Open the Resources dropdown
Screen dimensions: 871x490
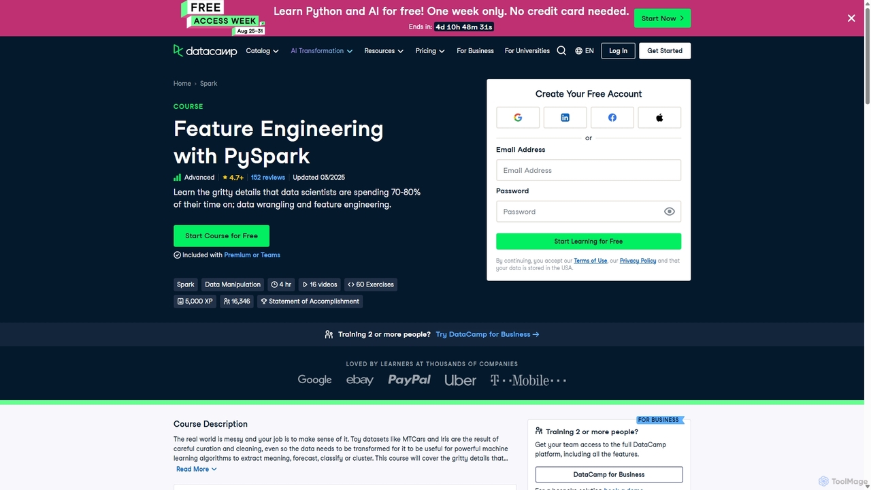pyautogui.click(x=384, y=50)
